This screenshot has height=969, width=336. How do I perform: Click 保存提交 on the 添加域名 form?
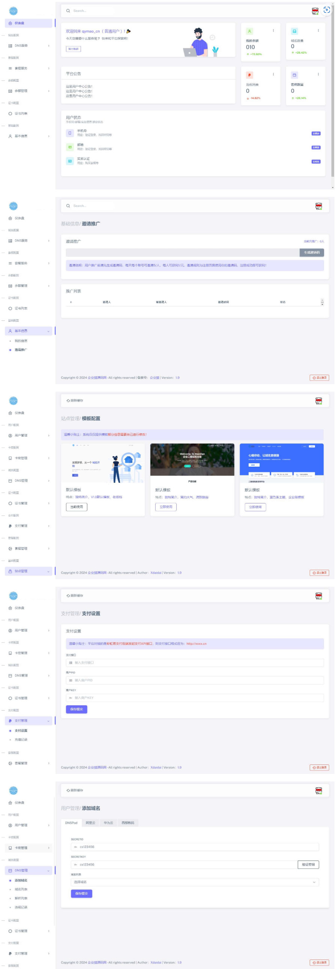(81, 893)
